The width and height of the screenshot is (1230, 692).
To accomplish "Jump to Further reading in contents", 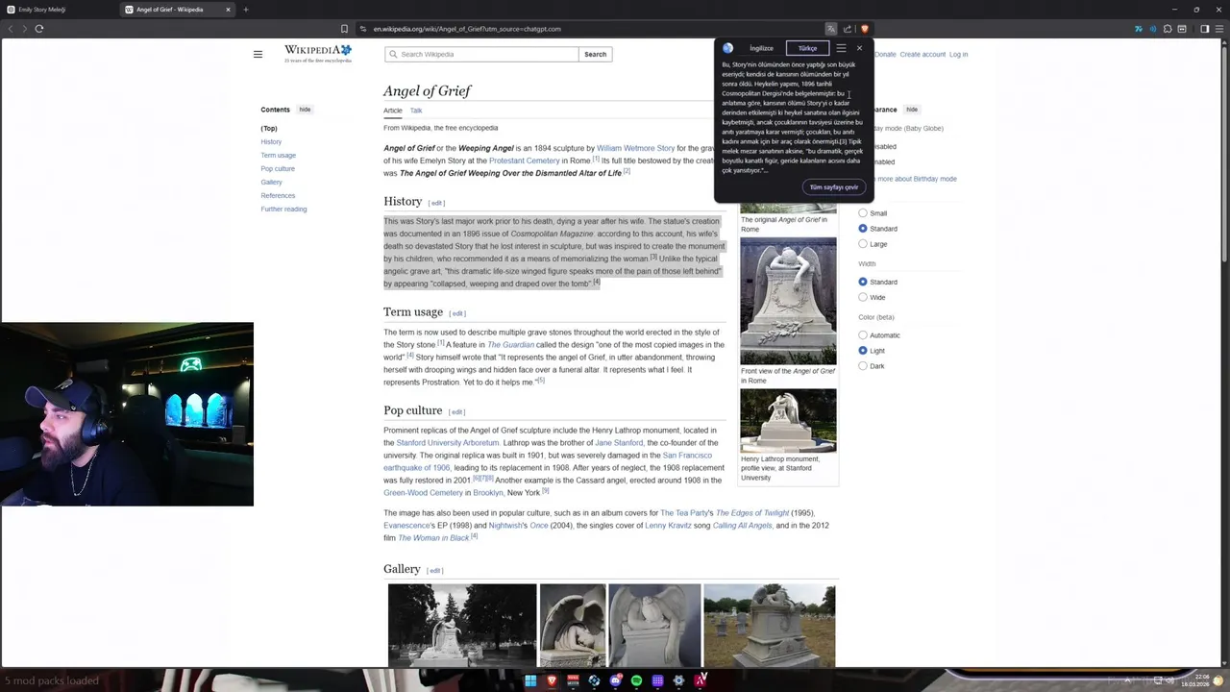I will (283, 210).
